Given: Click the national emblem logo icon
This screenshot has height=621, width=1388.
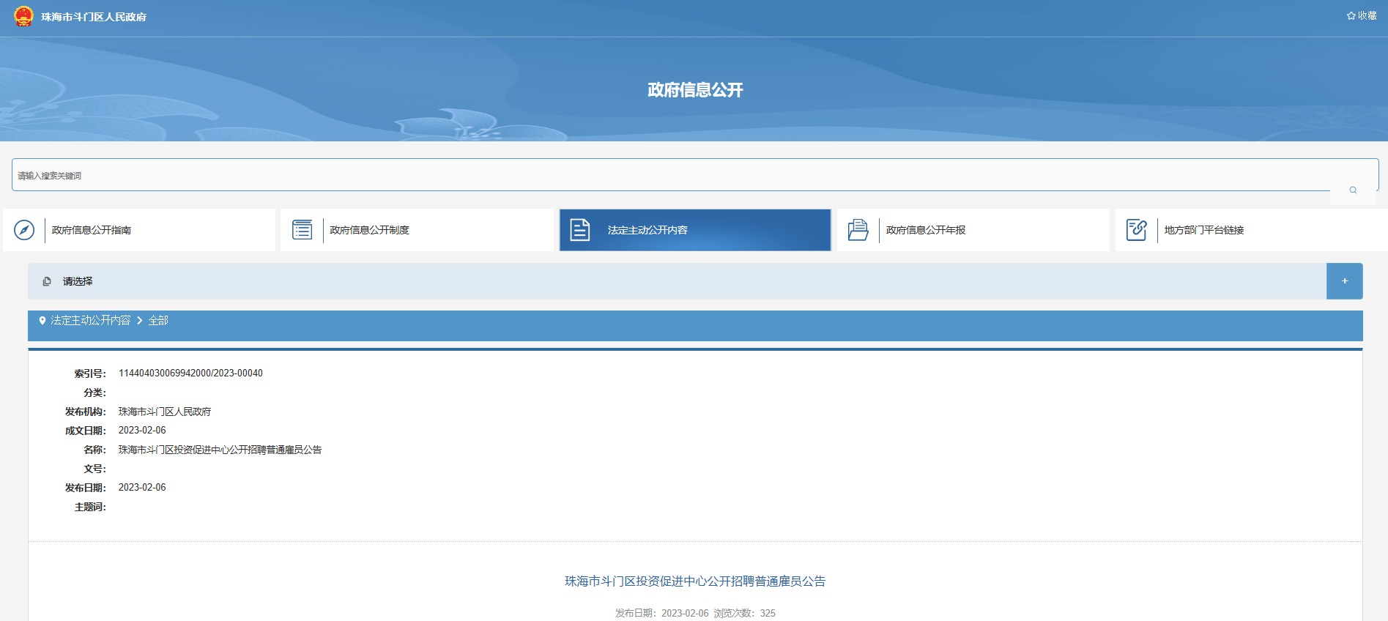Looking at the screenshot, I should coord(23,16).
